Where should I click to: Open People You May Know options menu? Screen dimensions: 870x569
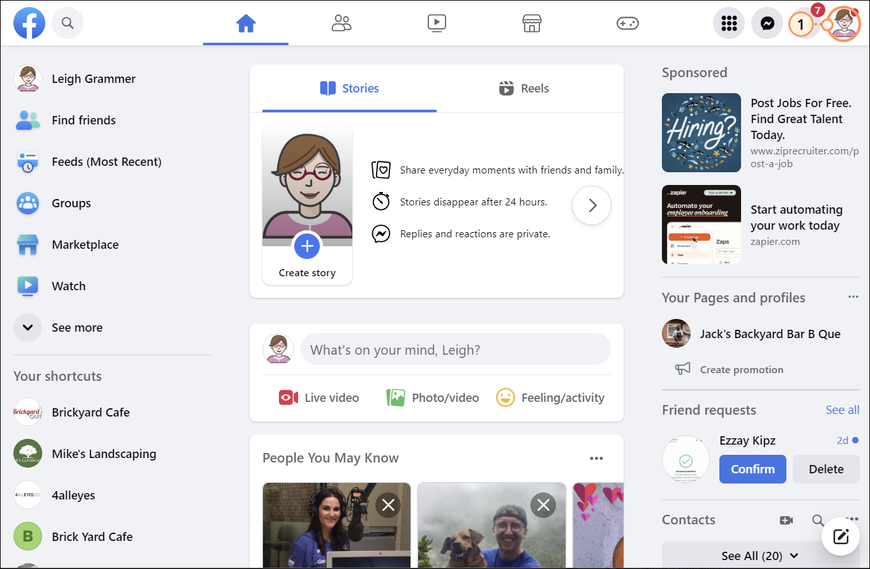[x=596, y=459]
